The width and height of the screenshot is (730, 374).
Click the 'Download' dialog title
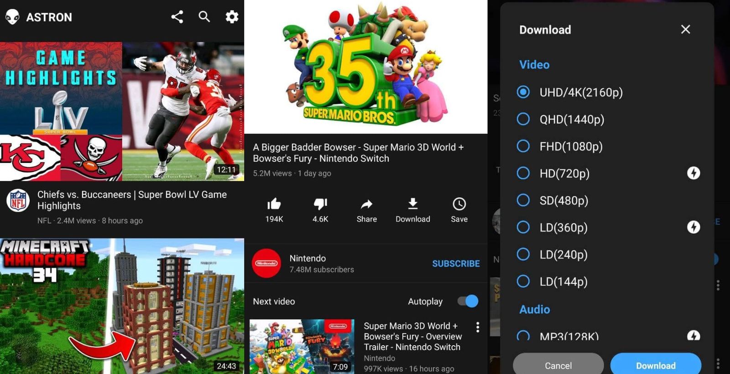[545, 30]
